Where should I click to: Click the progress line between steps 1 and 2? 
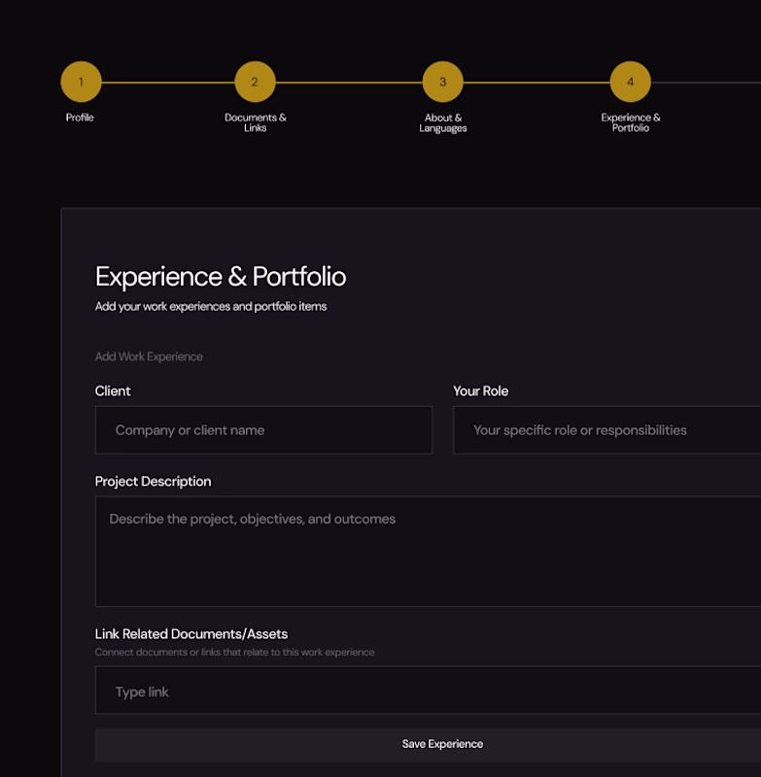coord(167,83)
